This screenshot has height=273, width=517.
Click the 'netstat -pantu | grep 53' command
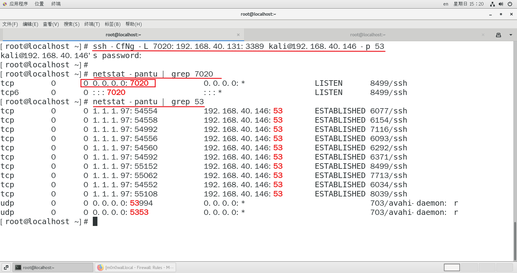coord(148,102)
